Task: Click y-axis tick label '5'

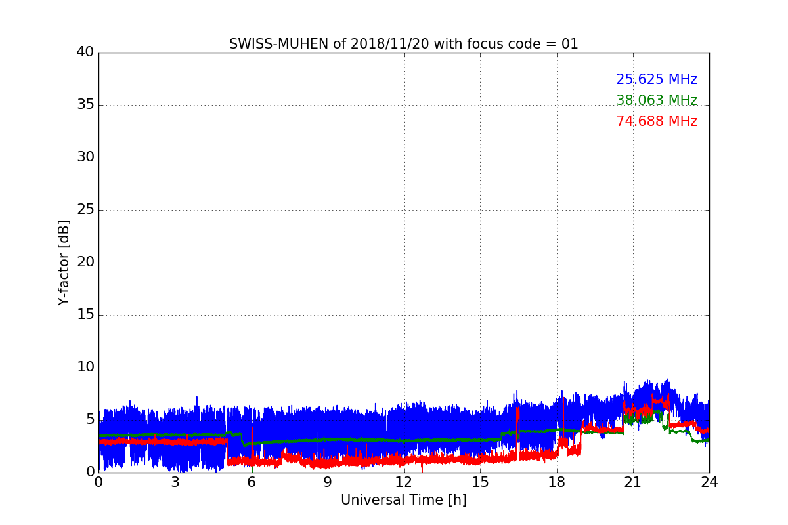Action: click(89, 420)
